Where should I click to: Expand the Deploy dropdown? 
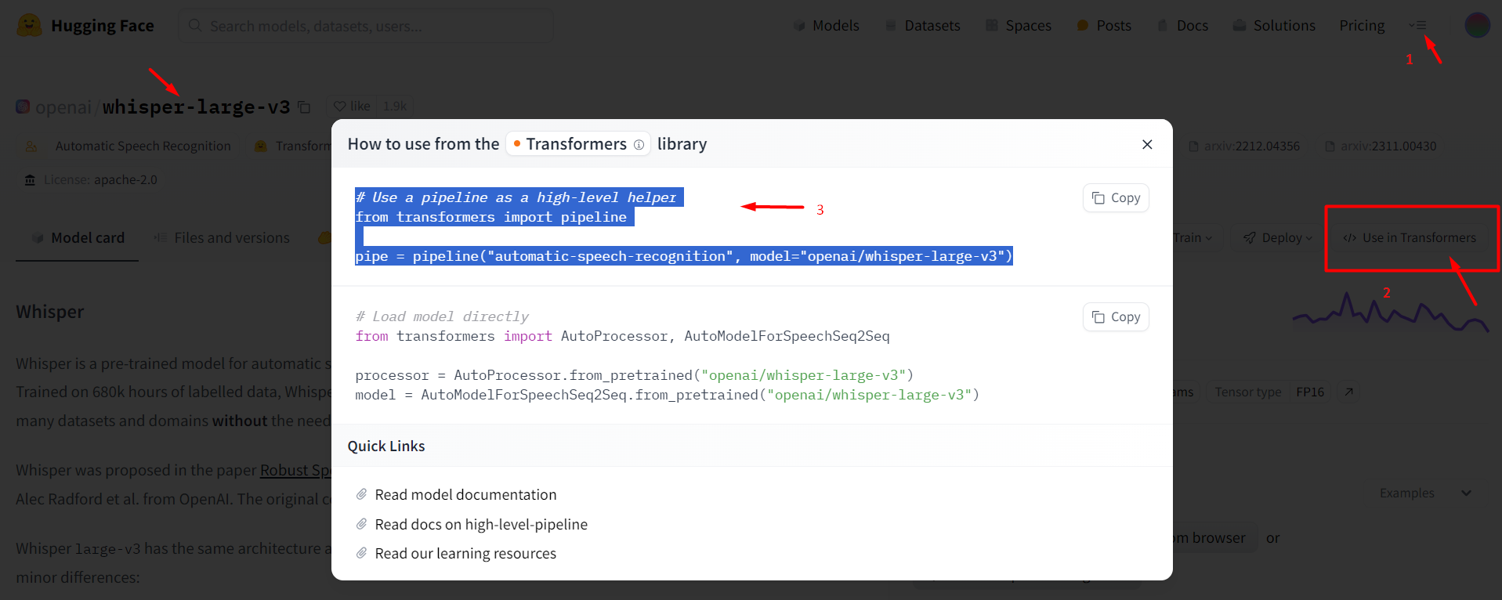click(x=1277, y=237)
